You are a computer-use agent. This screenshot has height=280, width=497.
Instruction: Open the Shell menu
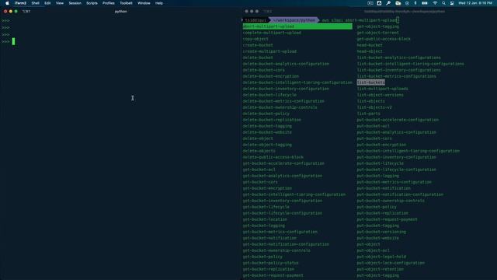tap(35, 3)
